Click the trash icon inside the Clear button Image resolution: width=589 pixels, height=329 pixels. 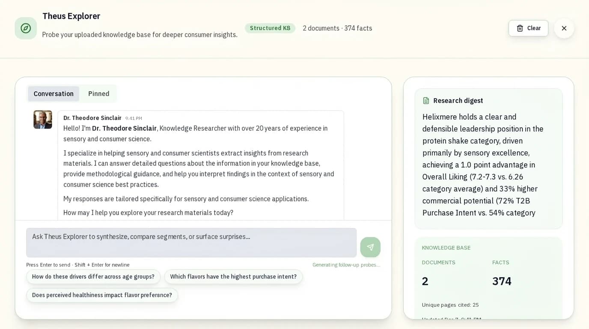click(x=521, y=28)
